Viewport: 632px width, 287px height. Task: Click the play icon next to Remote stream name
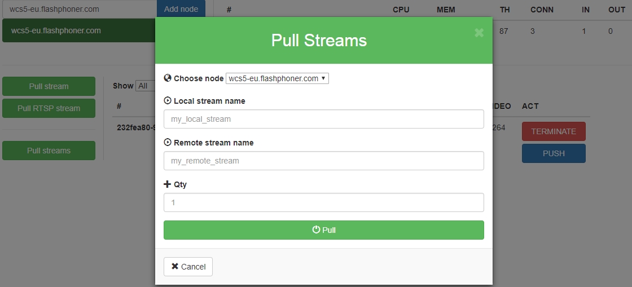(x=168, y=143)
